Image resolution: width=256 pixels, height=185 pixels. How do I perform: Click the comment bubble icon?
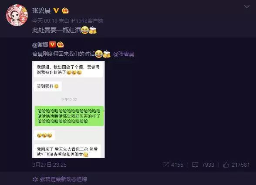[x=195, y=165]
